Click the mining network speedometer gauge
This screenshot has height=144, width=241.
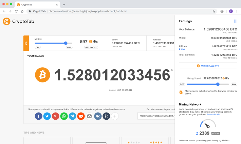208,124
